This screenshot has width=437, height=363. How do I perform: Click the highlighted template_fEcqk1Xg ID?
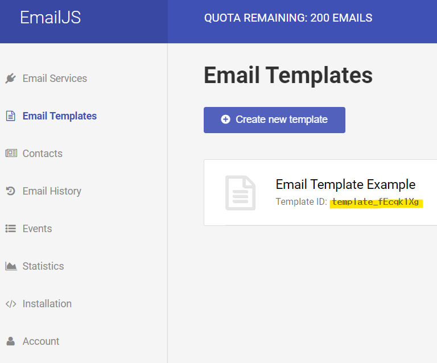376,202
